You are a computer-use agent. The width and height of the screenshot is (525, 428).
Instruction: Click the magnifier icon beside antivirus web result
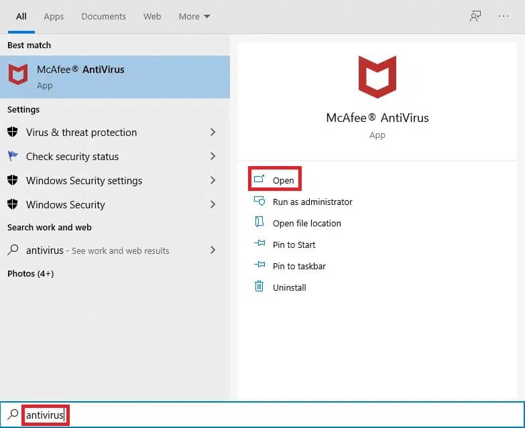click(13, 250)
